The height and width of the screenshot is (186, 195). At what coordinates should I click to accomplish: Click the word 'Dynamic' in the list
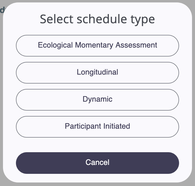point(97,99)
